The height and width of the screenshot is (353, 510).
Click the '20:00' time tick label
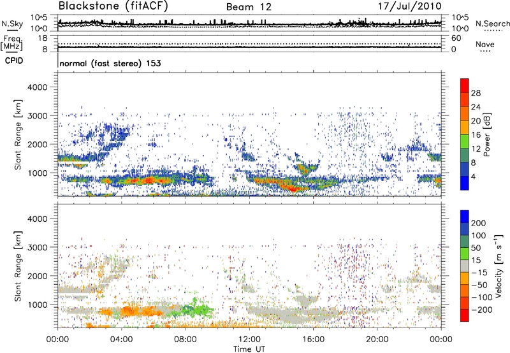coord(377,340)
